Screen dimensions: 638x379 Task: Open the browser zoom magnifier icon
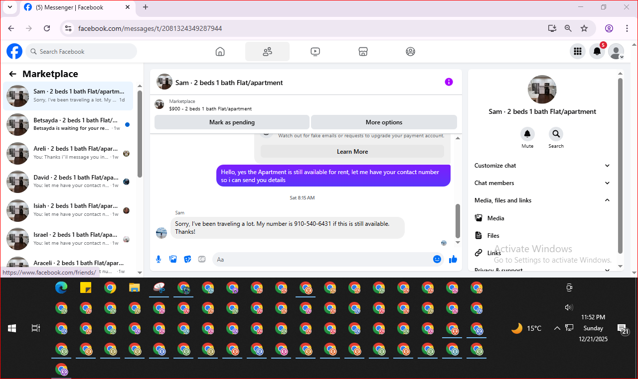pyautogui.click(x=568, y=28)
